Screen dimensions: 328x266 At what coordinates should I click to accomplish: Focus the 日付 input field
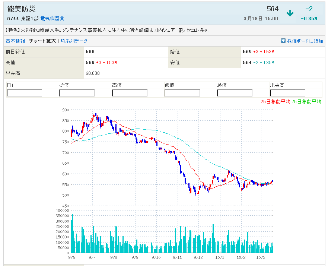[25, 93]
